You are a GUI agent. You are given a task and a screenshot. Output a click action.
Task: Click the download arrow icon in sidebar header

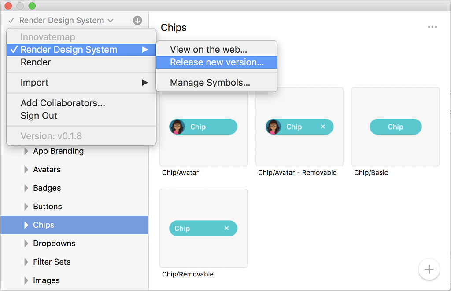pos(137,20)
